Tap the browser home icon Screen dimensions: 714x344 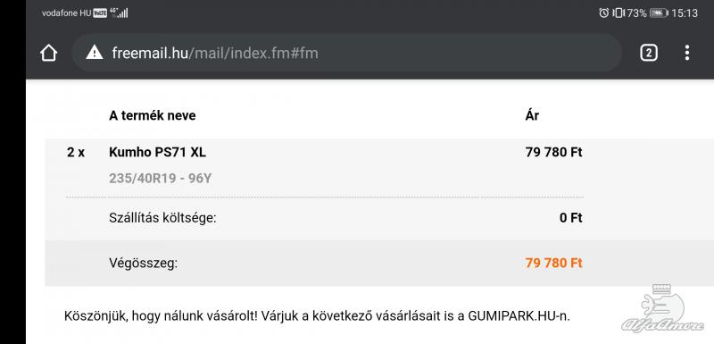48,53
